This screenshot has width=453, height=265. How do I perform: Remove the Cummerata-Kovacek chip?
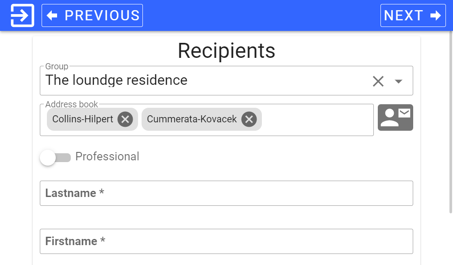249,119
